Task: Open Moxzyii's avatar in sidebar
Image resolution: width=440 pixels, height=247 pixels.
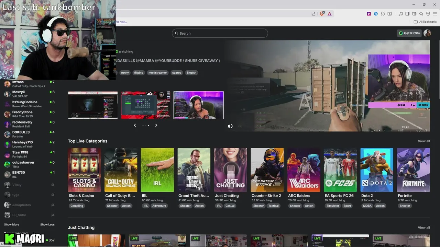Action: (x=7, y=94)
